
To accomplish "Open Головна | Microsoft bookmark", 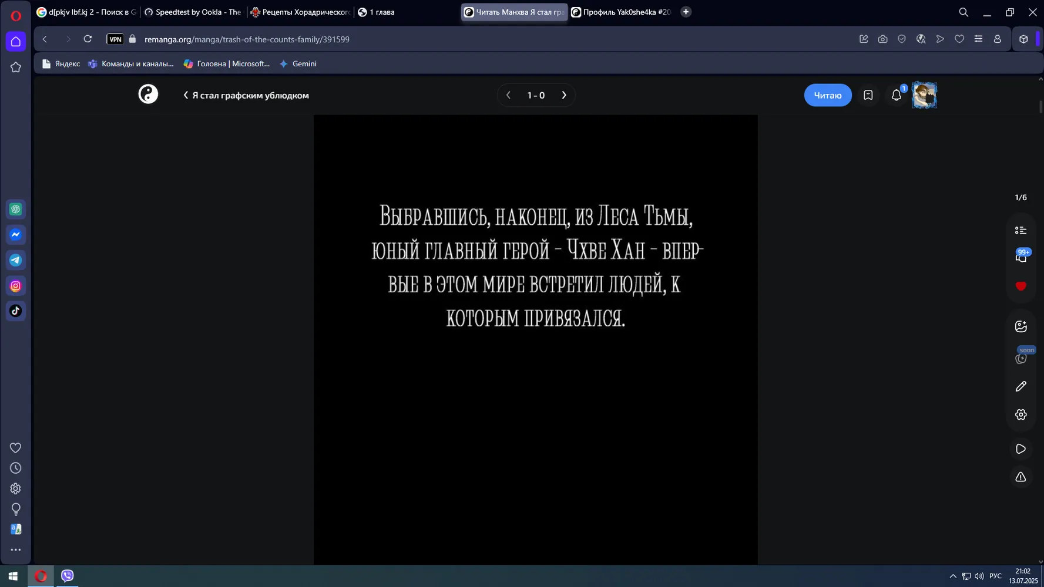I will click(227, 64).
